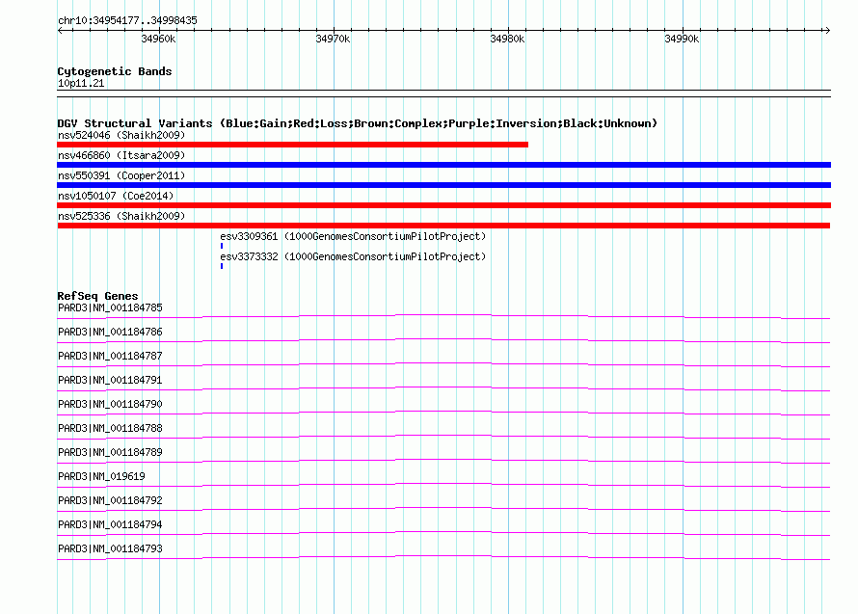Open variant nsv525336 (Shaikh2009) label
The width and height of the screenshot is (858, 614).
121,216
